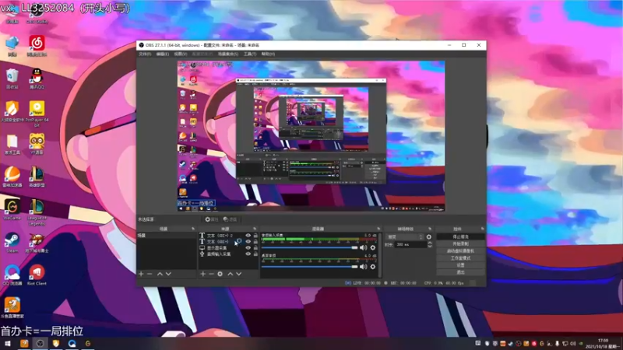The width and height of the screenshot is (623, 350).
Task: Click Start Recording button in Controls
Action: (460, 243)
